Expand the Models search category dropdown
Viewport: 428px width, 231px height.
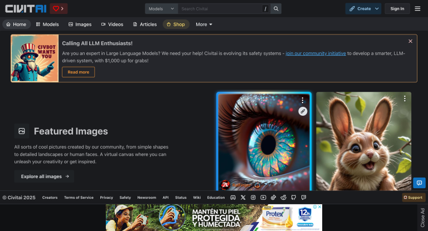coord(162,9)
